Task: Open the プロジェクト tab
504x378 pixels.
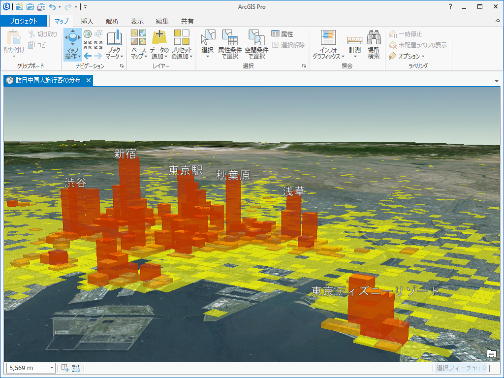Action: [x=24, y=21]
